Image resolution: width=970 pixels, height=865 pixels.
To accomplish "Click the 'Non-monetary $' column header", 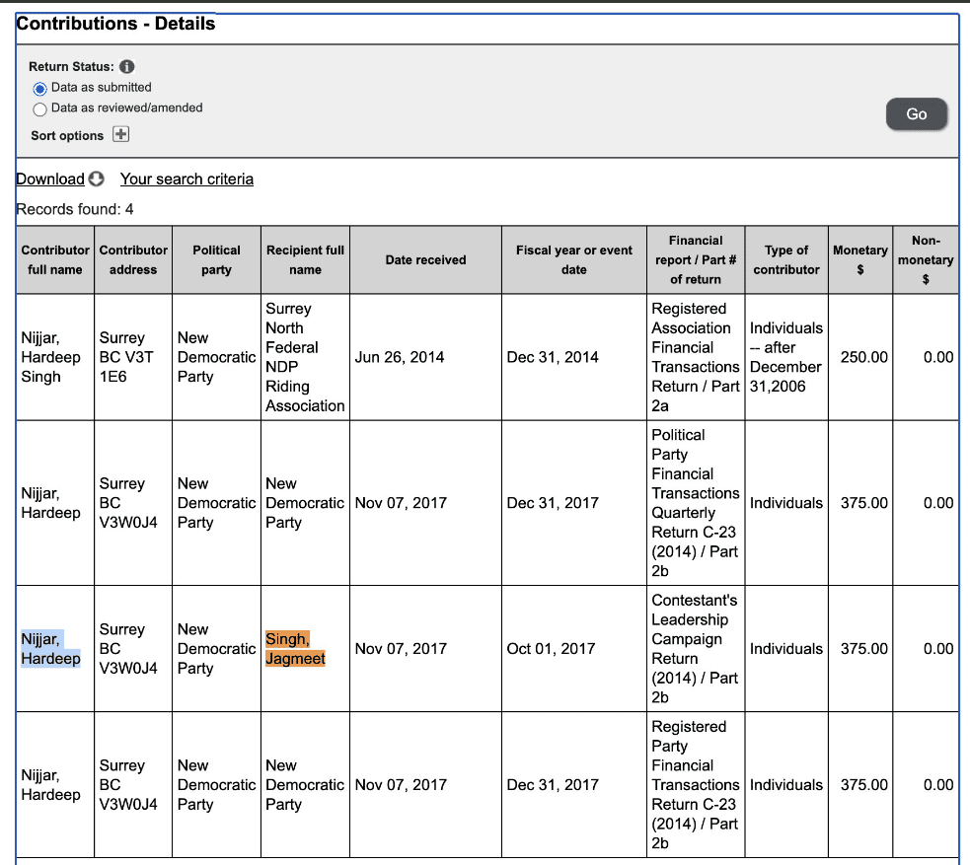I will [925, 260].
